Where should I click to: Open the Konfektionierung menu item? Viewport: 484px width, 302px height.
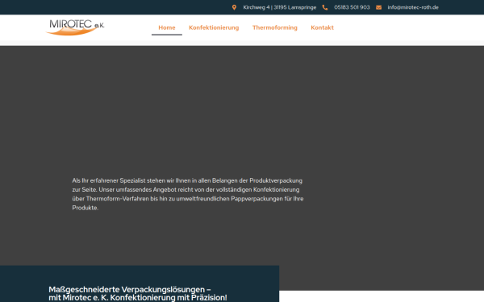(x=214, y=27)
